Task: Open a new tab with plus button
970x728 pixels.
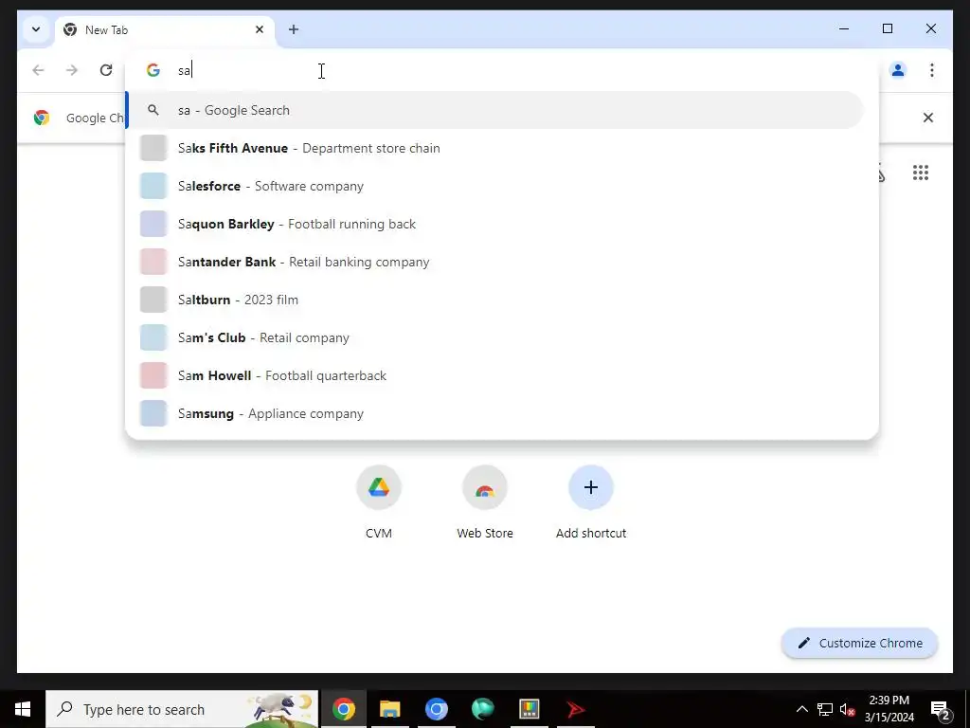Action: [x=294, y=29]
